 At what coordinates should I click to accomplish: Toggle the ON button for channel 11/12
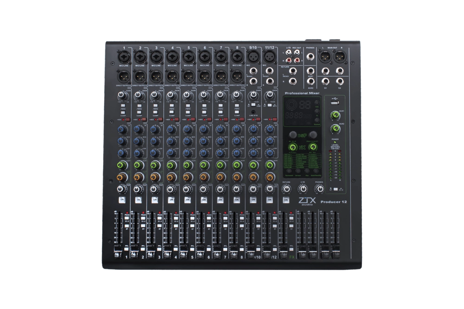tap(269, 200)
